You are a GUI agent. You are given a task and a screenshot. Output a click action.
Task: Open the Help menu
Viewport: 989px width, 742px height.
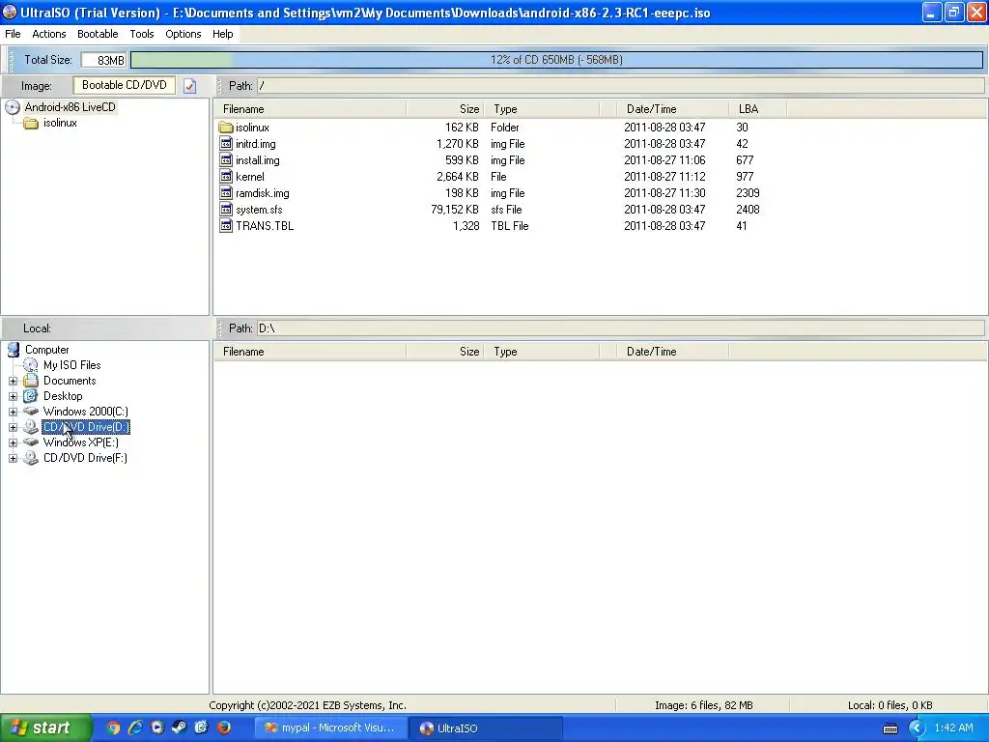point(223,34)
